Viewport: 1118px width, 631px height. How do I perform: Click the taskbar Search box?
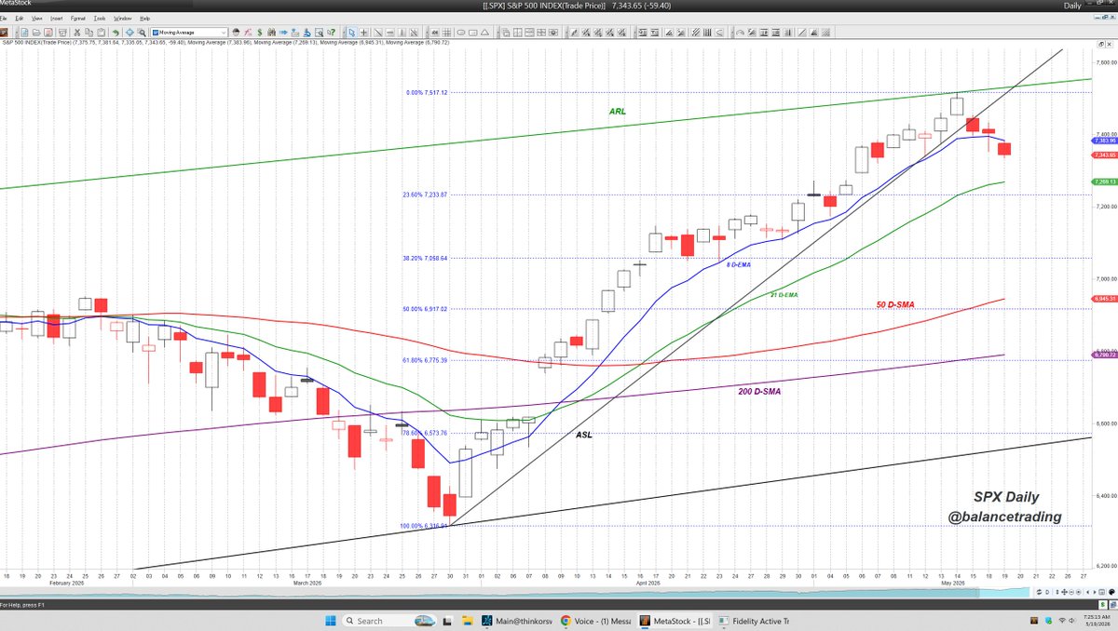[389, 621]
